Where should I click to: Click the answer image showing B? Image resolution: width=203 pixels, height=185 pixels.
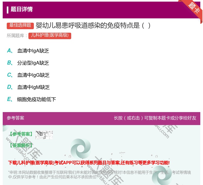(x=44, y=134)
